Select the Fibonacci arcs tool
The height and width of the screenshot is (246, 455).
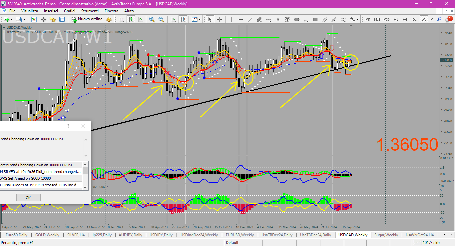click(306, 19)
